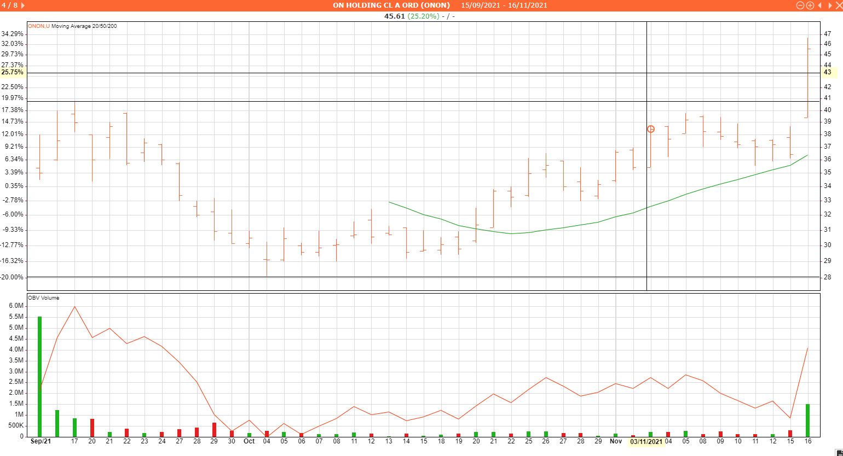Click the Moving Average 20/50/200 indicator label
Viewport: 843px width, 456px height.
coord(84,26)
